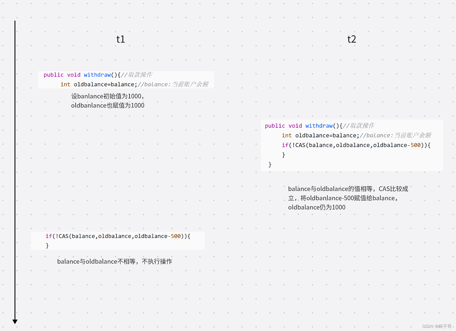Select the withdraw() code block under t2
456x331 pixels.
351,145
